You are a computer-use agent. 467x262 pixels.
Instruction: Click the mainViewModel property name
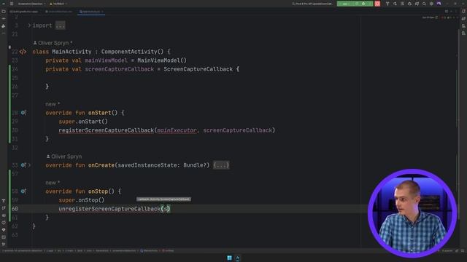click(x=106, y=60)
